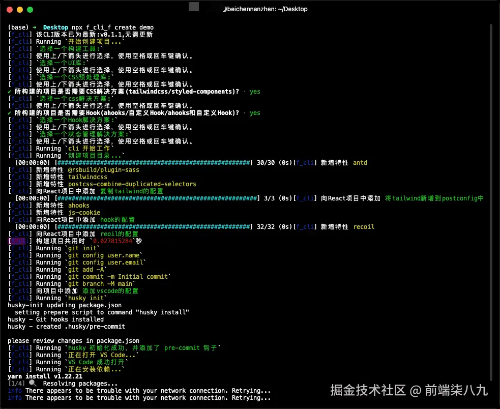Click the text '选择一个状态管理解决方案:'
The height and width of the screenshot is (409, 500).
84,134
